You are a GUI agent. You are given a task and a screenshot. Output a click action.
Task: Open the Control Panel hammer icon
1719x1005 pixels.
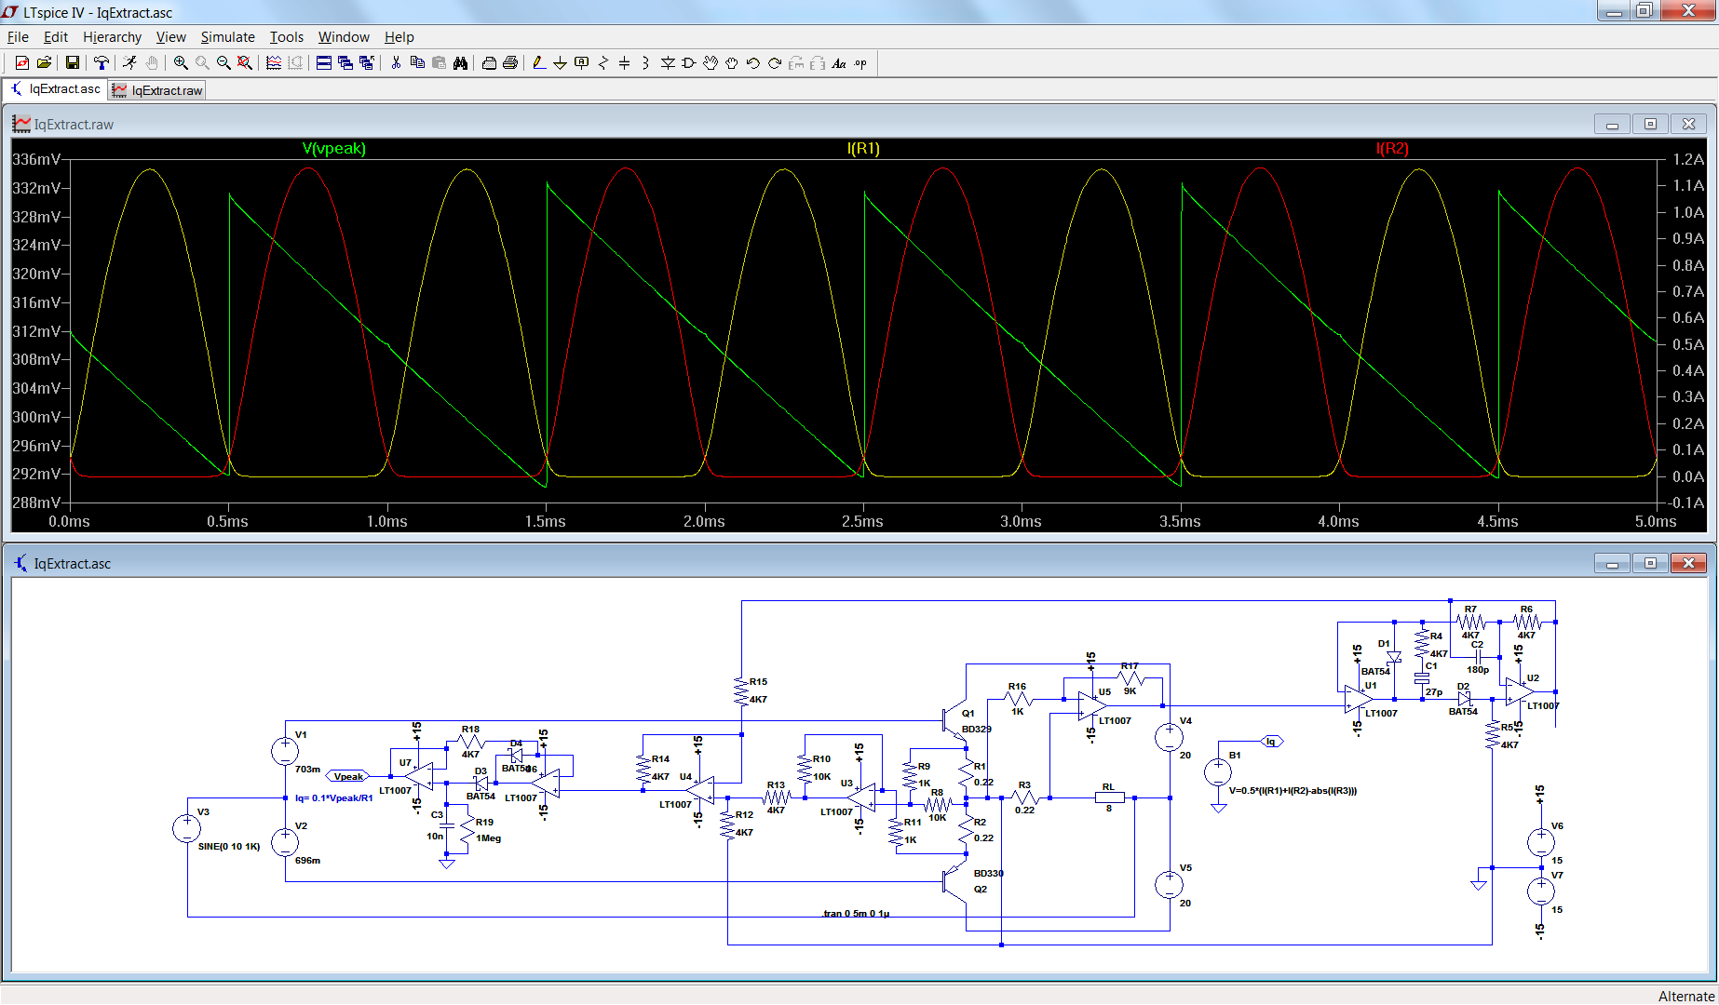102,62
